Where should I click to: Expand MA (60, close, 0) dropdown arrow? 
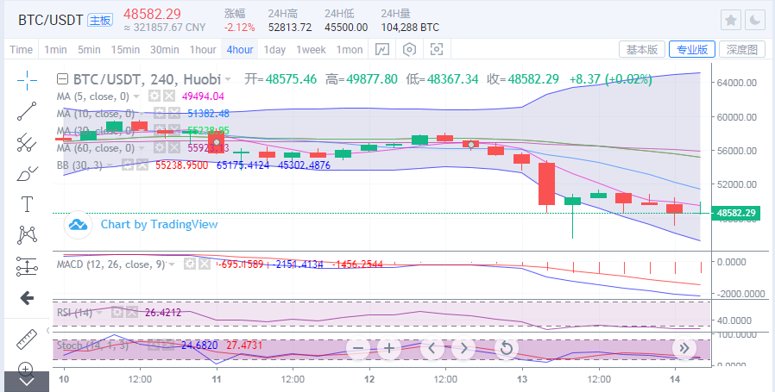pyautogui.click(x=142, y=148)
